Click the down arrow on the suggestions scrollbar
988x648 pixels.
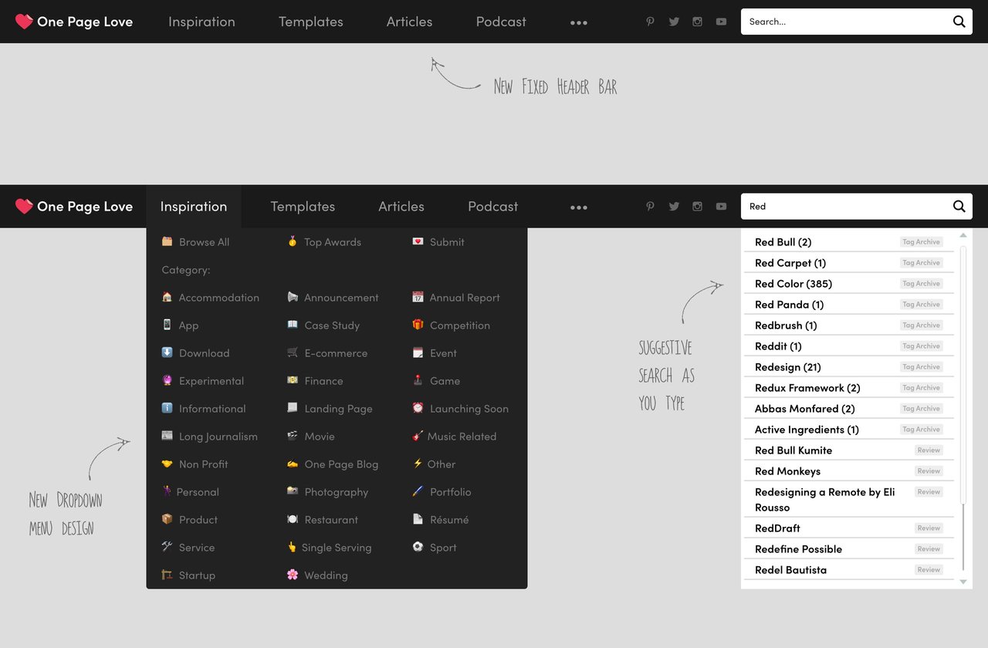tap(963, 582)
